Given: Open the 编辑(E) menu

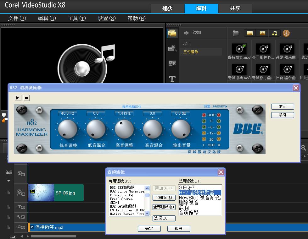Looking at the screenshot, I should (47, 18).
